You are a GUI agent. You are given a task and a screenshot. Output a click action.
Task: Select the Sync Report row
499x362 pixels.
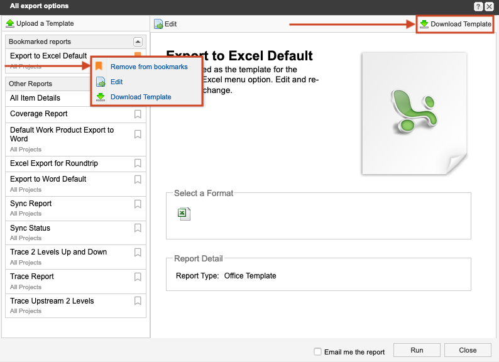(76, 208)
